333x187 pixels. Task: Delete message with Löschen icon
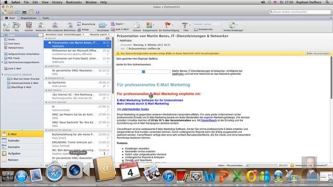(x=29, y=25)
